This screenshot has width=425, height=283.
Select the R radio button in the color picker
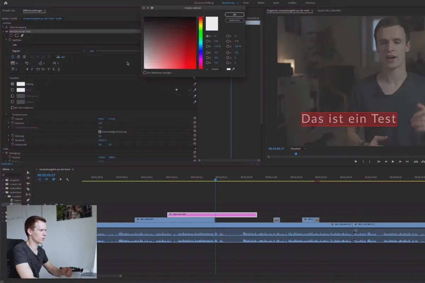tap(208, 52)
